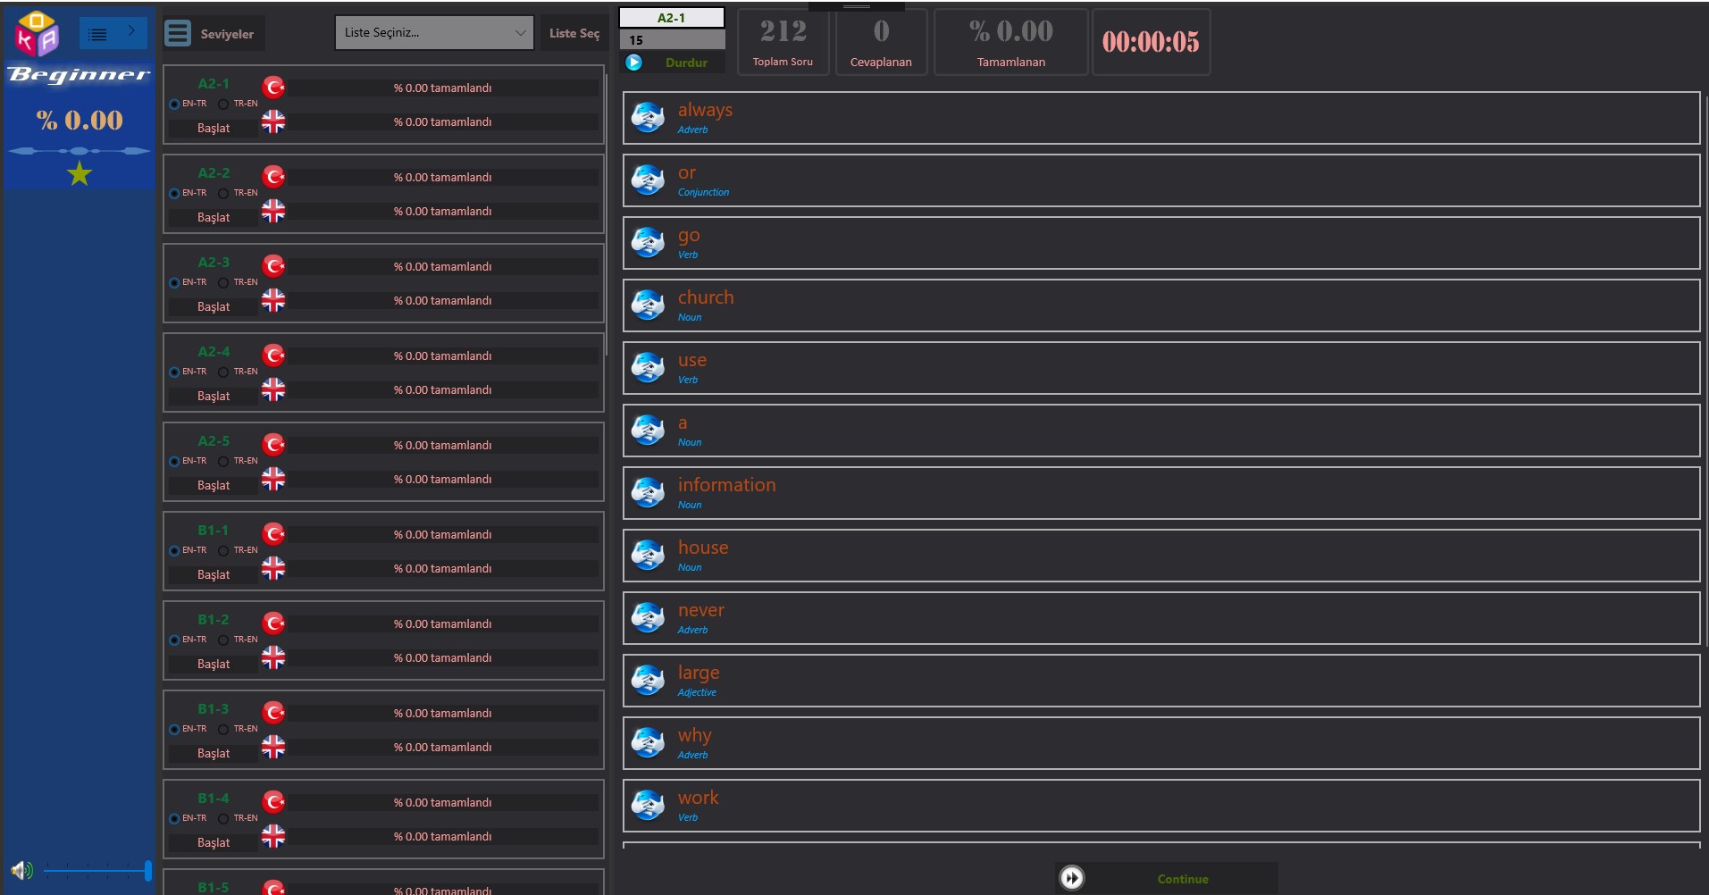Click the UK flag in the A2-4 row

273,389
